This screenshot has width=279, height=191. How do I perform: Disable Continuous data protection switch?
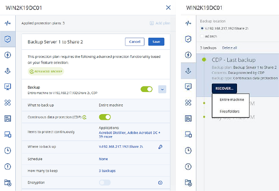(x=105, y=117)
